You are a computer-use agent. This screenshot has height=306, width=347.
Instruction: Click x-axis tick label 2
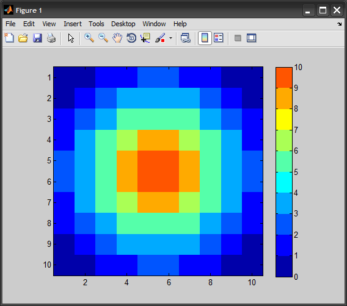pyautogui.click(x=85, y=282)
